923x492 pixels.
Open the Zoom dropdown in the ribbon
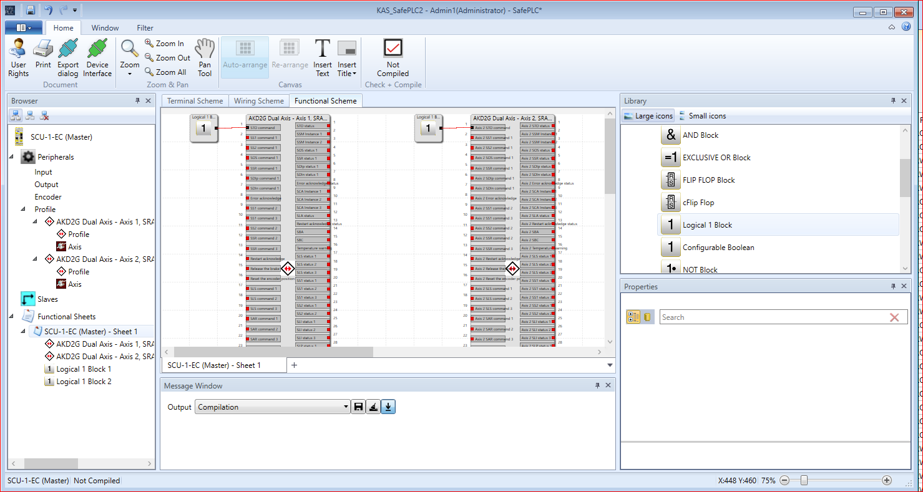click(130, 57)
